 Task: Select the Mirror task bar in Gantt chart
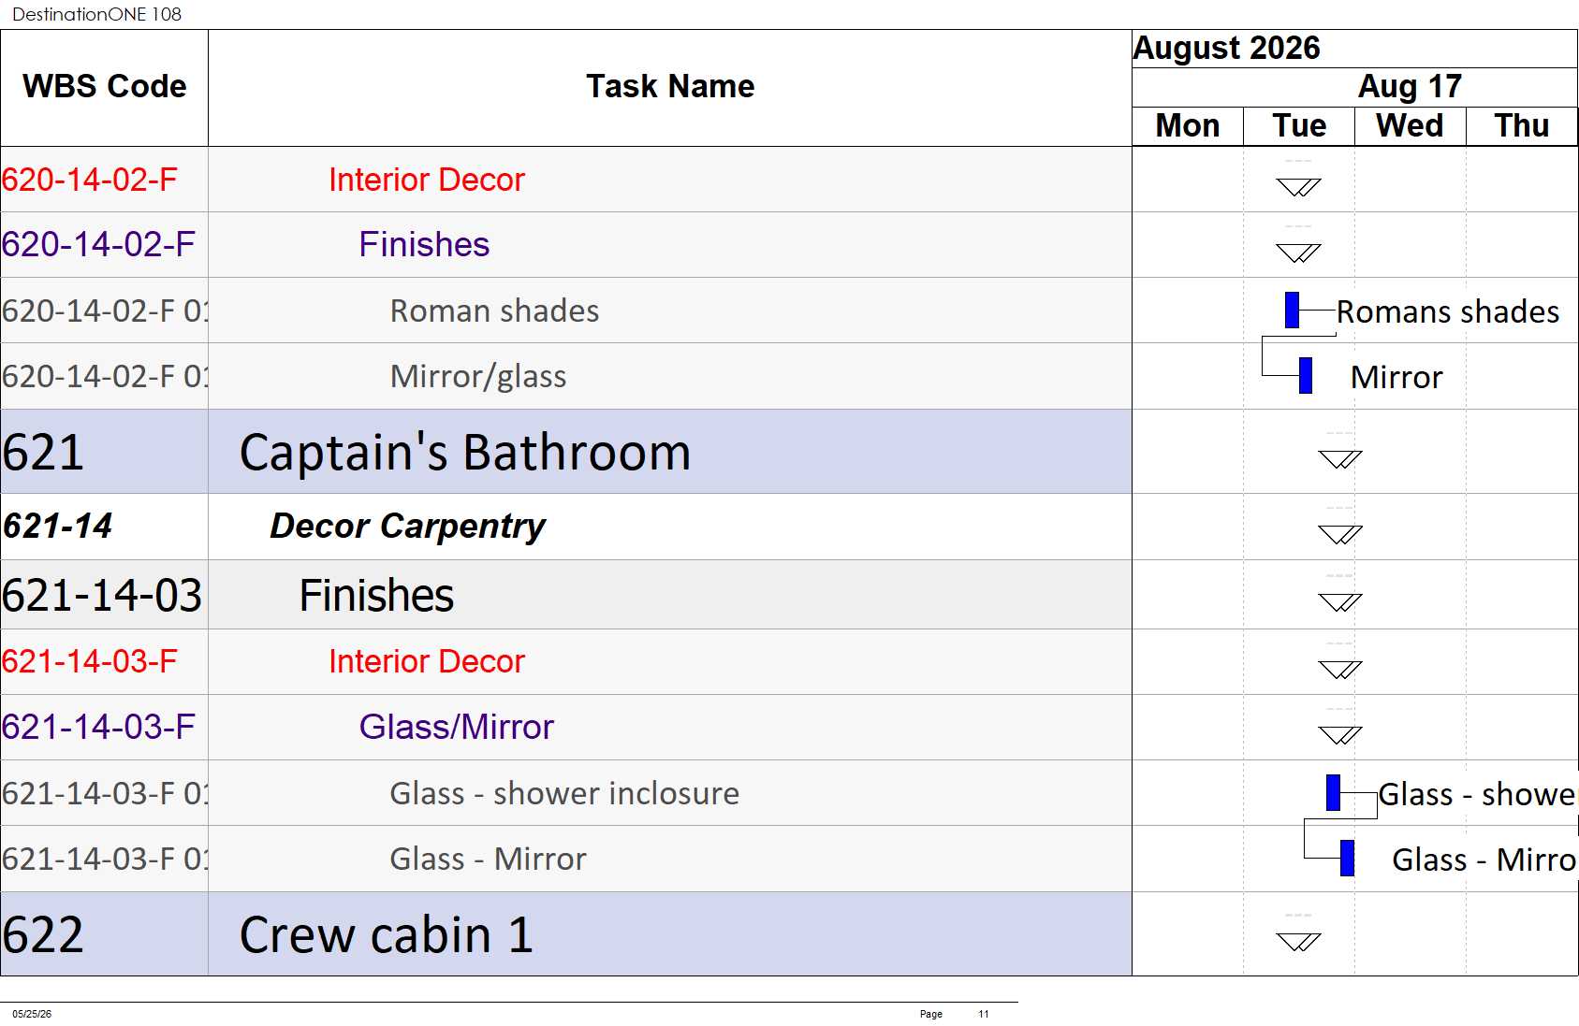click(1305, 375)
